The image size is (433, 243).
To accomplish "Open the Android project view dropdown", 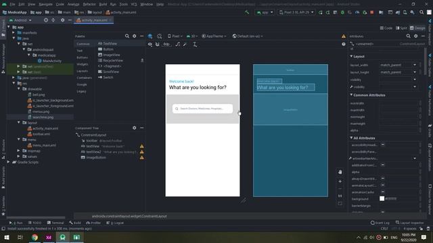I will [20, 20].
